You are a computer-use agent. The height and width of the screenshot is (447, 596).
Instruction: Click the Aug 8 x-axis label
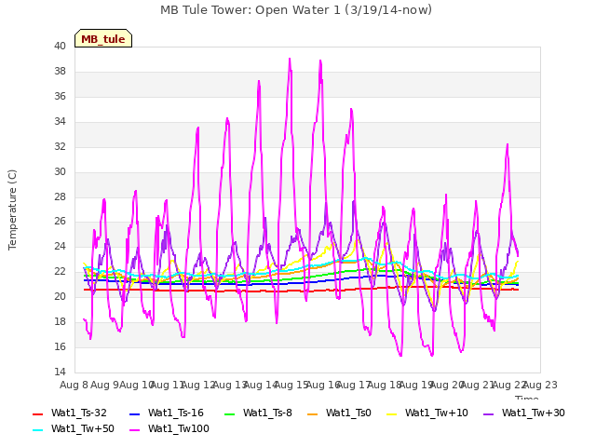click(x=74, y=386)
